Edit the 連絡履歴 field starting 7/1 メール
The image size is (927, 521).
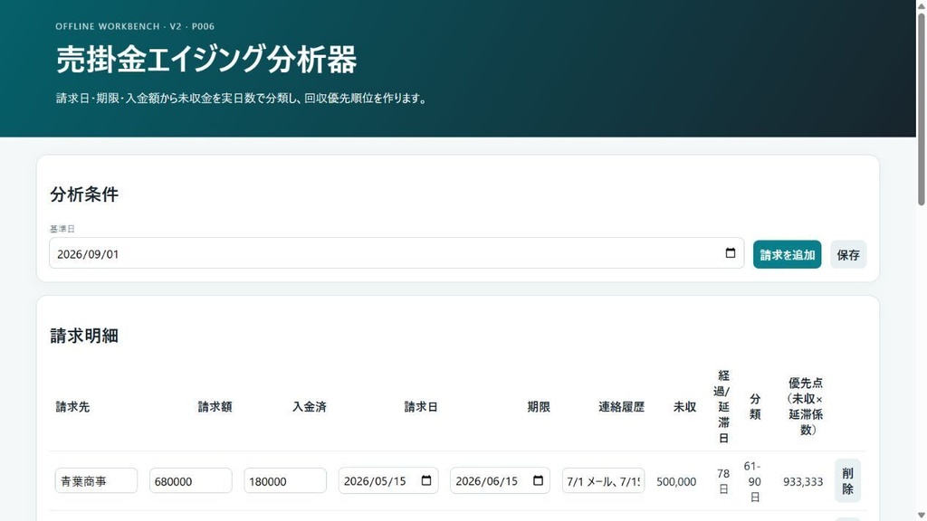point(603,481)
